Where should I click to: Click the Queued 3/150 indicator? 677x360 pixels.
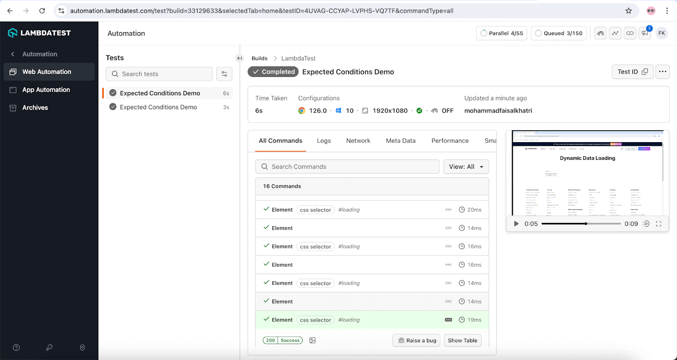[559, 33]
